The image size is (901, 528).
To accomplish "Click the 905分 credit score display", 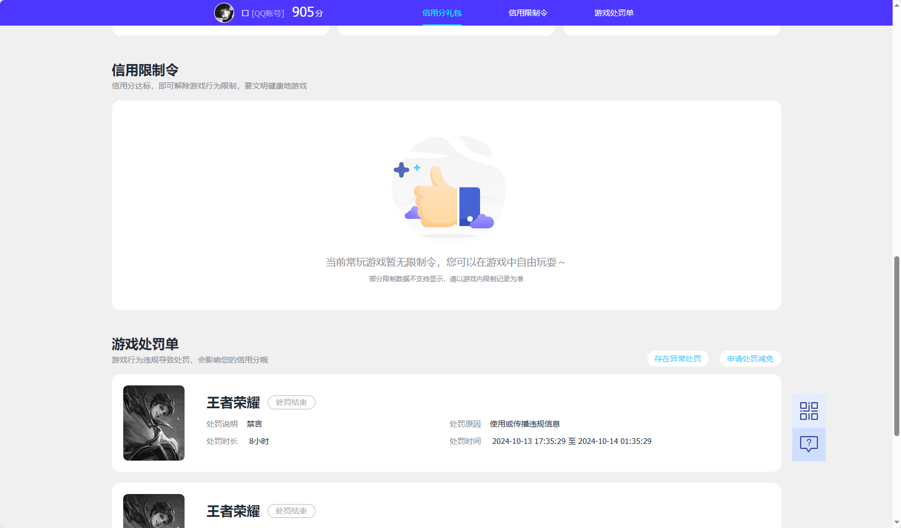I will [307, 12].
